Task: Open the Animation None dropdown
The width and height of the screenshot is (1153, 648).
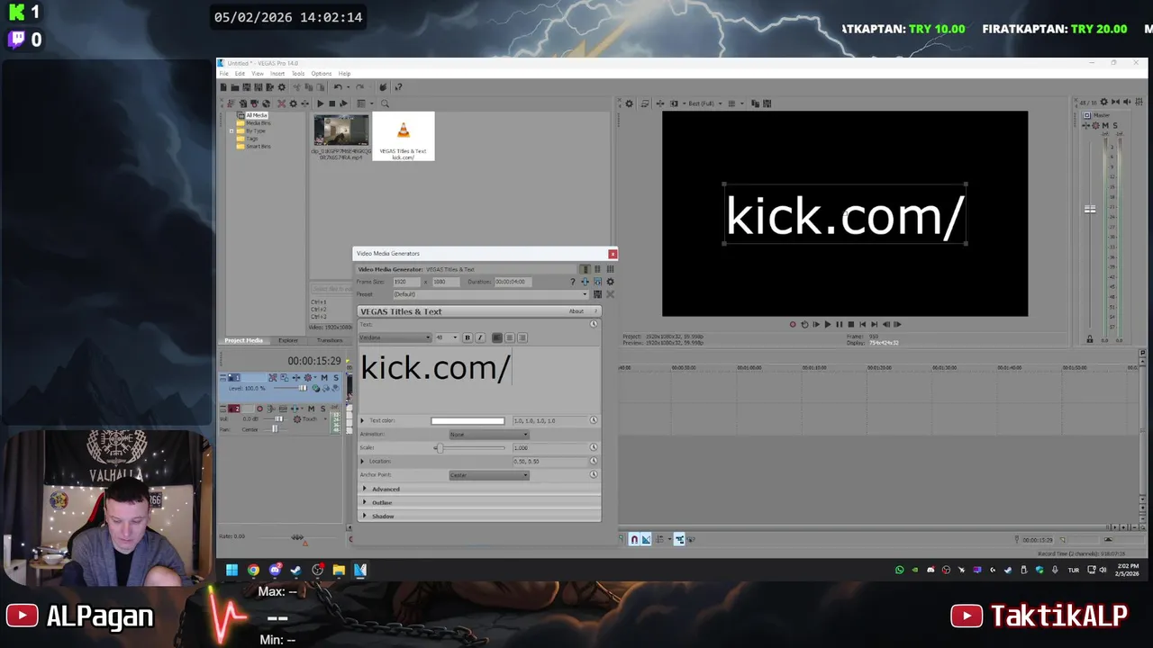Action: coord(489,435)
